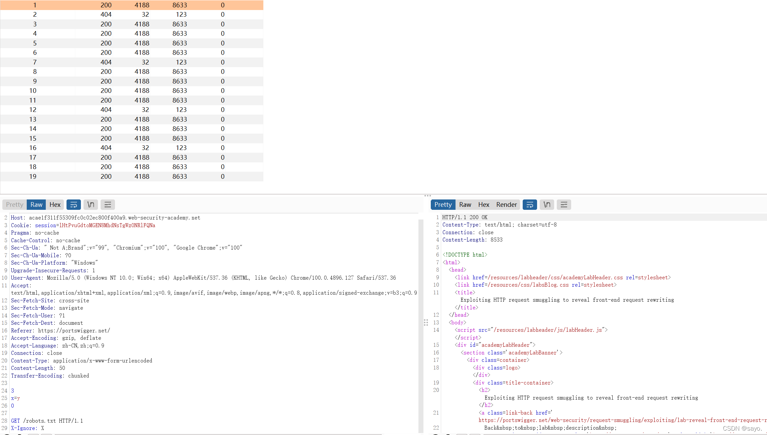Click the X-Ignore: X line

click(x=27, y=428)
